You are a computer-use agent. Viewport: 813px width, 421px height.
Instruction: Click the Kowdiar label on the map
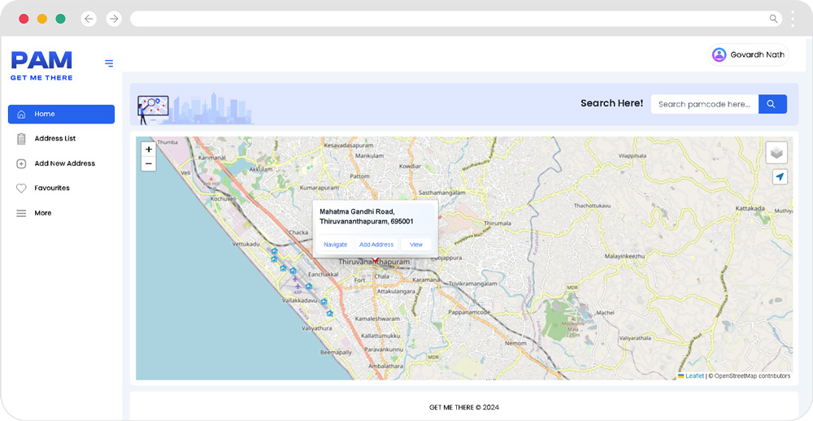[410, 167]
